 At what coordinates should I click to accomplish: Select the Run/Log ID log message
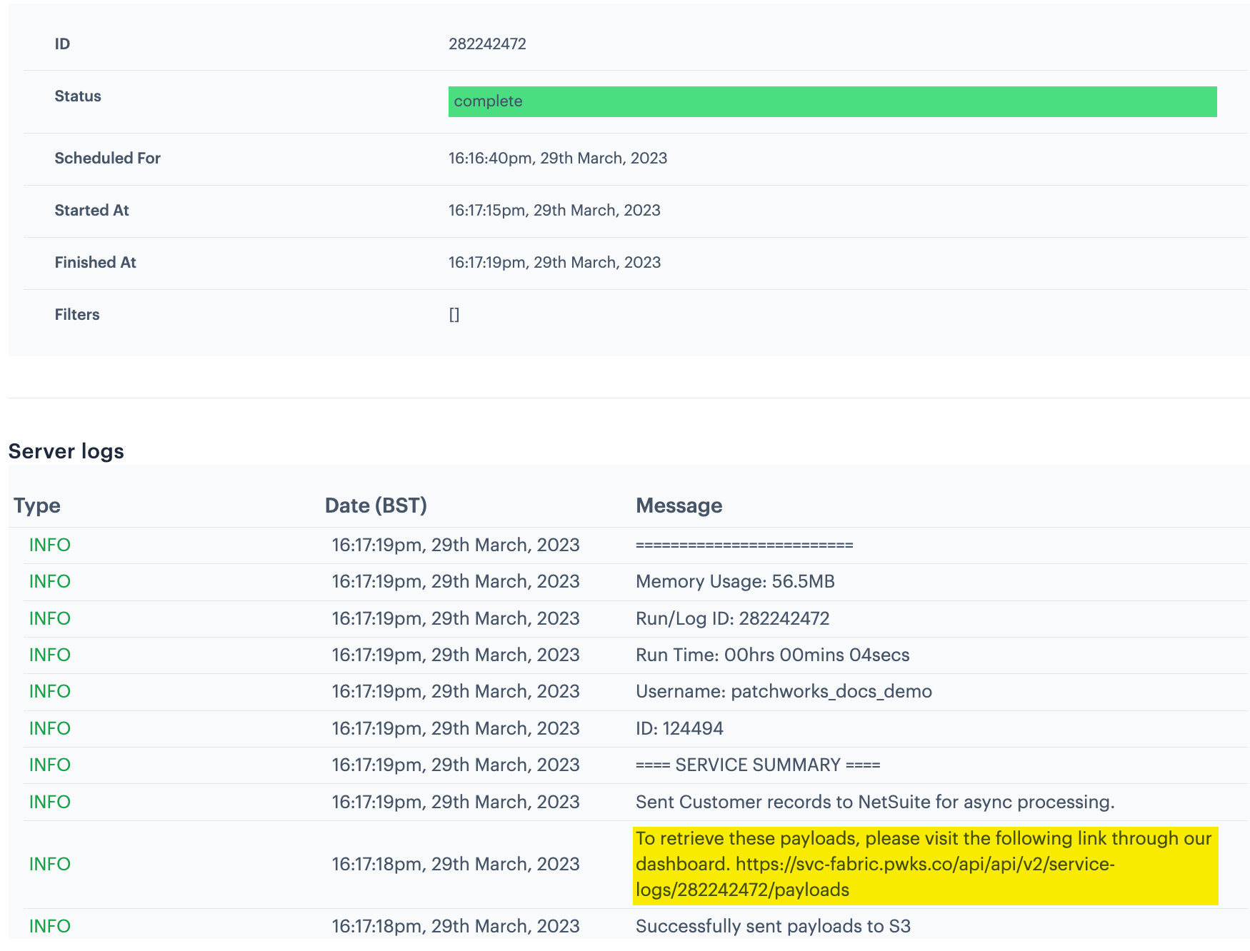click(x=732, y=618)
